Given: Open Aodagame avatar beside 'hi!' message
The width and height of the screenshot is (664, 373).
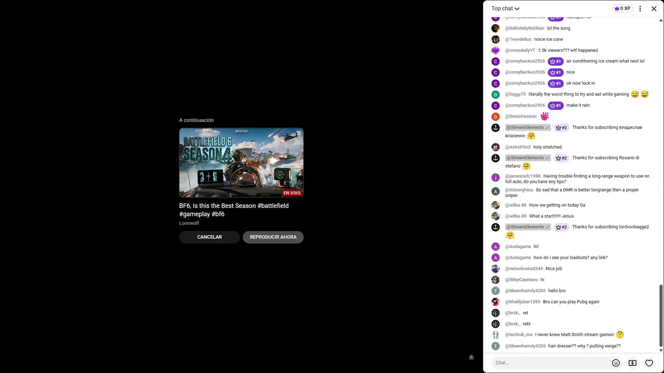Looking at the screenshot, I should pyautogui.click(x=495, y=247).
